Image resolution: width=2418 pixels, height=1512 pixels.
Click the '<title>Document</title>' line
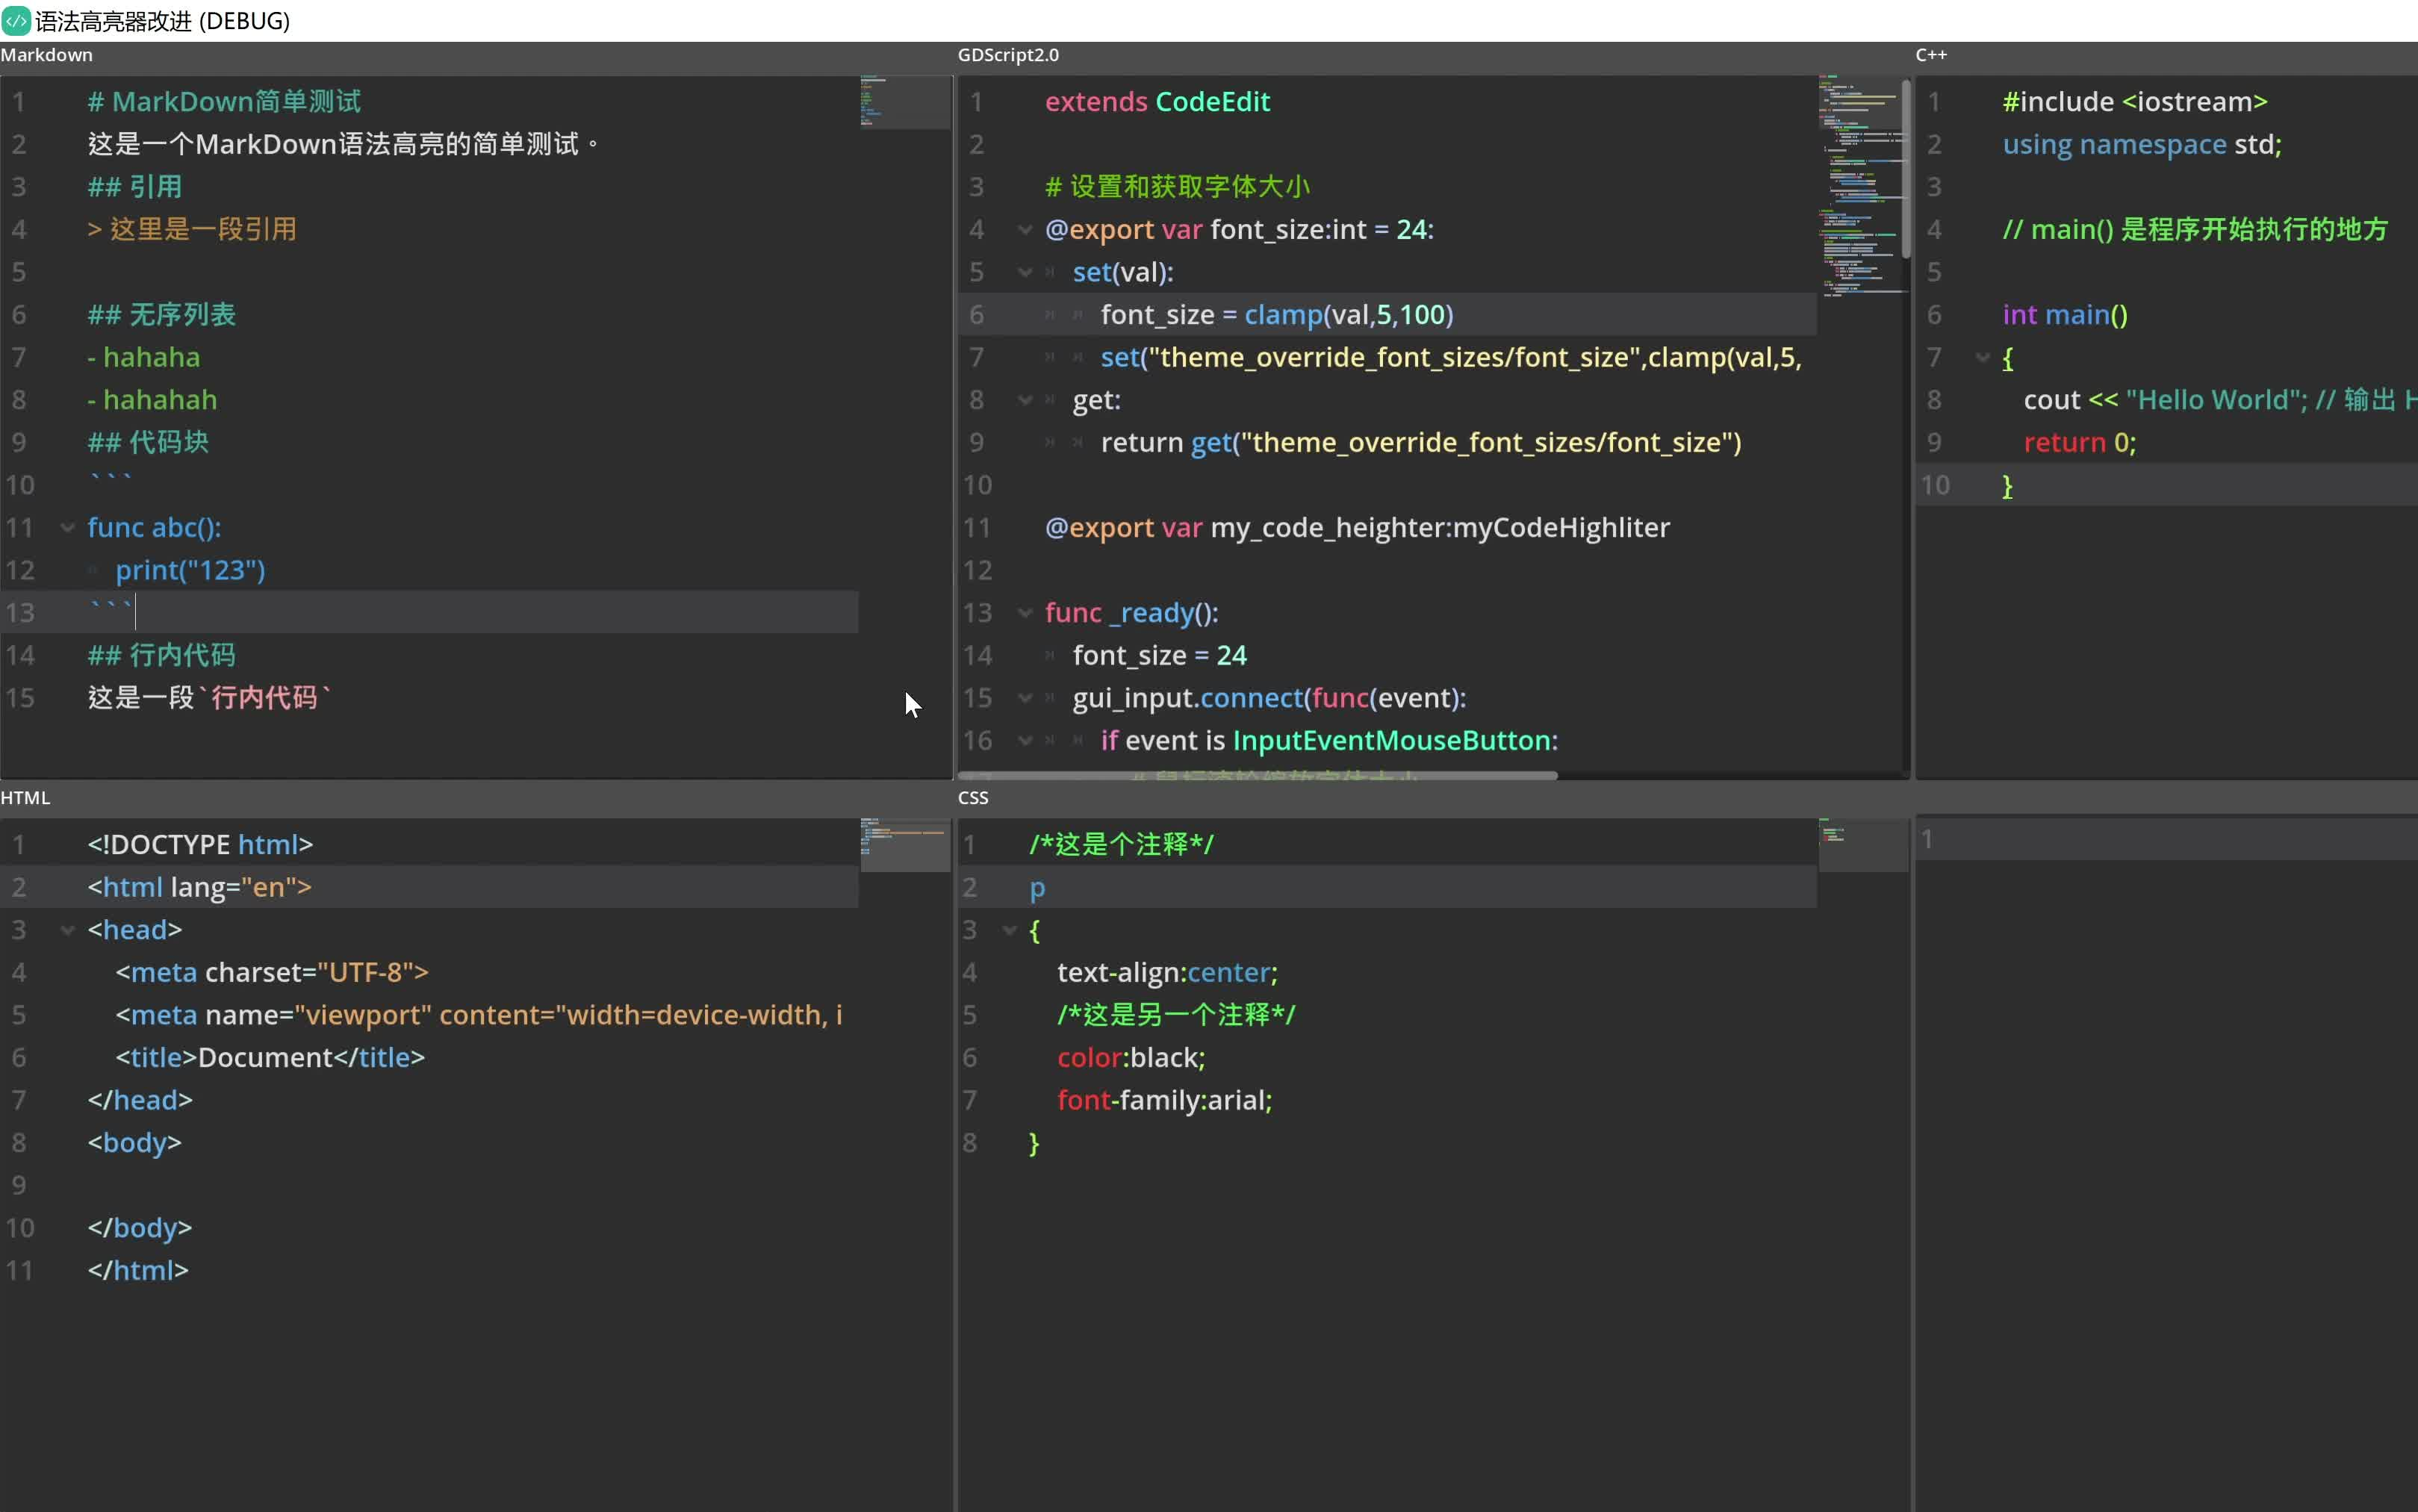click(x=270, y=1058)
